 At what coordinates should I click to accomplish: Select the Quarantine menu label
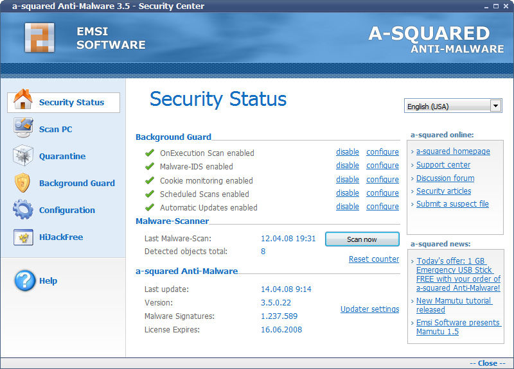pos(62,156)
